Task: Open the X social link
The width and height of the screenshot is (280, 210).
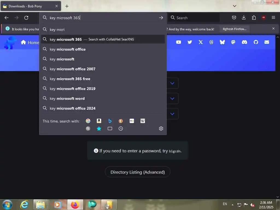Action: (201, 42)
